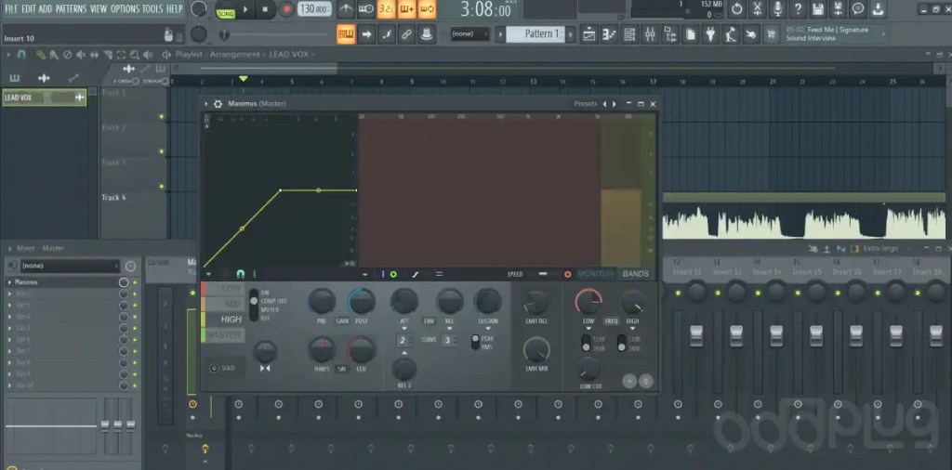The width and height of the screenshot is (952, 470).
Task: Open the Playlist view icon
Action: [588, 34]
